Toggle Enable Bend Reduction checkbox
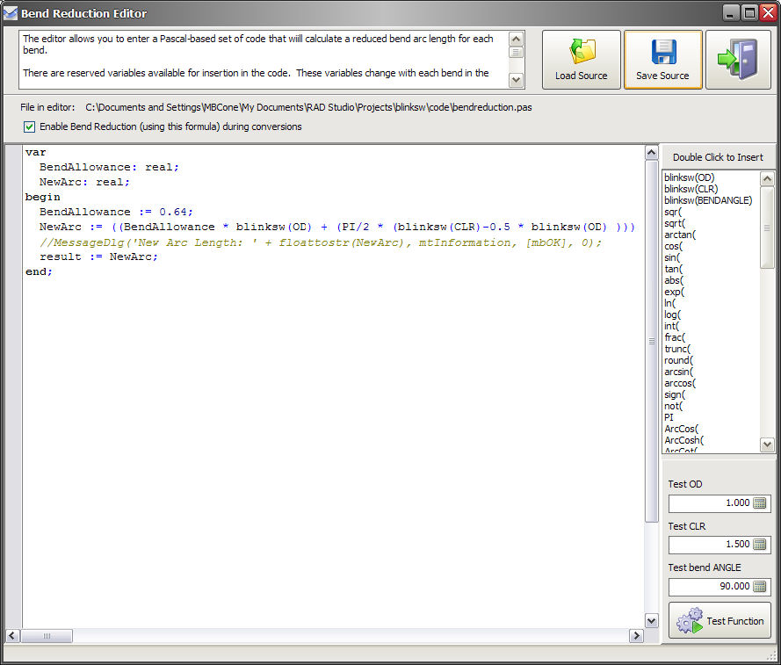This screenshot has width=781, height=665. [x=30, y=126]
